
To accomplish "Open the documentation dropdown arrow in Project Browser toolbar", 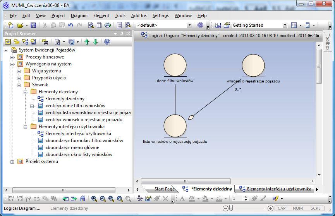I will click(64, 42).
